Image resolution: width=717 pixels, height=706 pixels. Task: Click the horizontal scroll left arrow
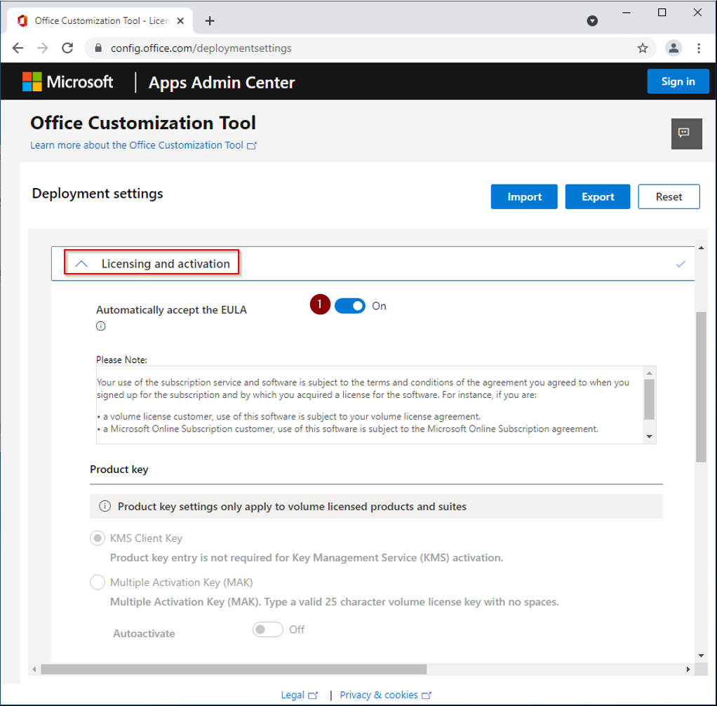[x=34, y=670]
